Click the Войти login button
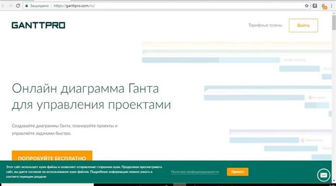This screenshot has height=186, width=336. click(303, 25)
